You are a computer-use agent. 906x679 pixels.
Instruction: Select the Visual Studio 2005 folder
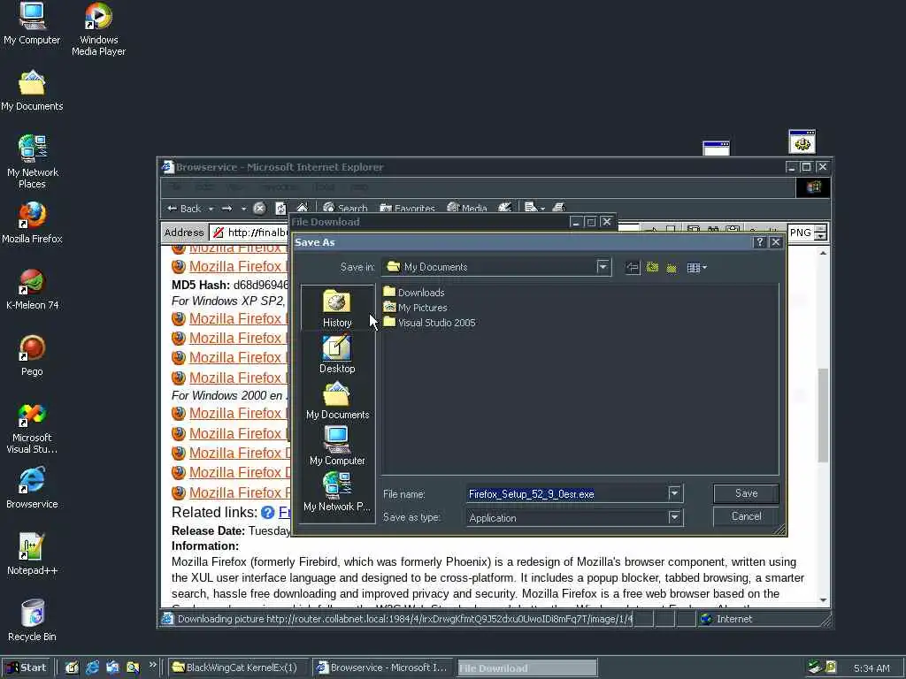click(430, 323)
